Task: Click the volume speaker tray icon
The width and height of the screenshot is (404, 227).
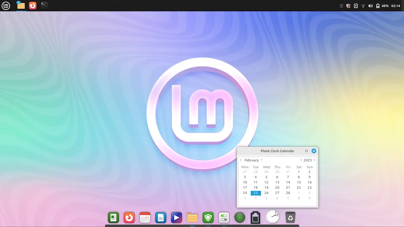Action: tap(370, 6)
